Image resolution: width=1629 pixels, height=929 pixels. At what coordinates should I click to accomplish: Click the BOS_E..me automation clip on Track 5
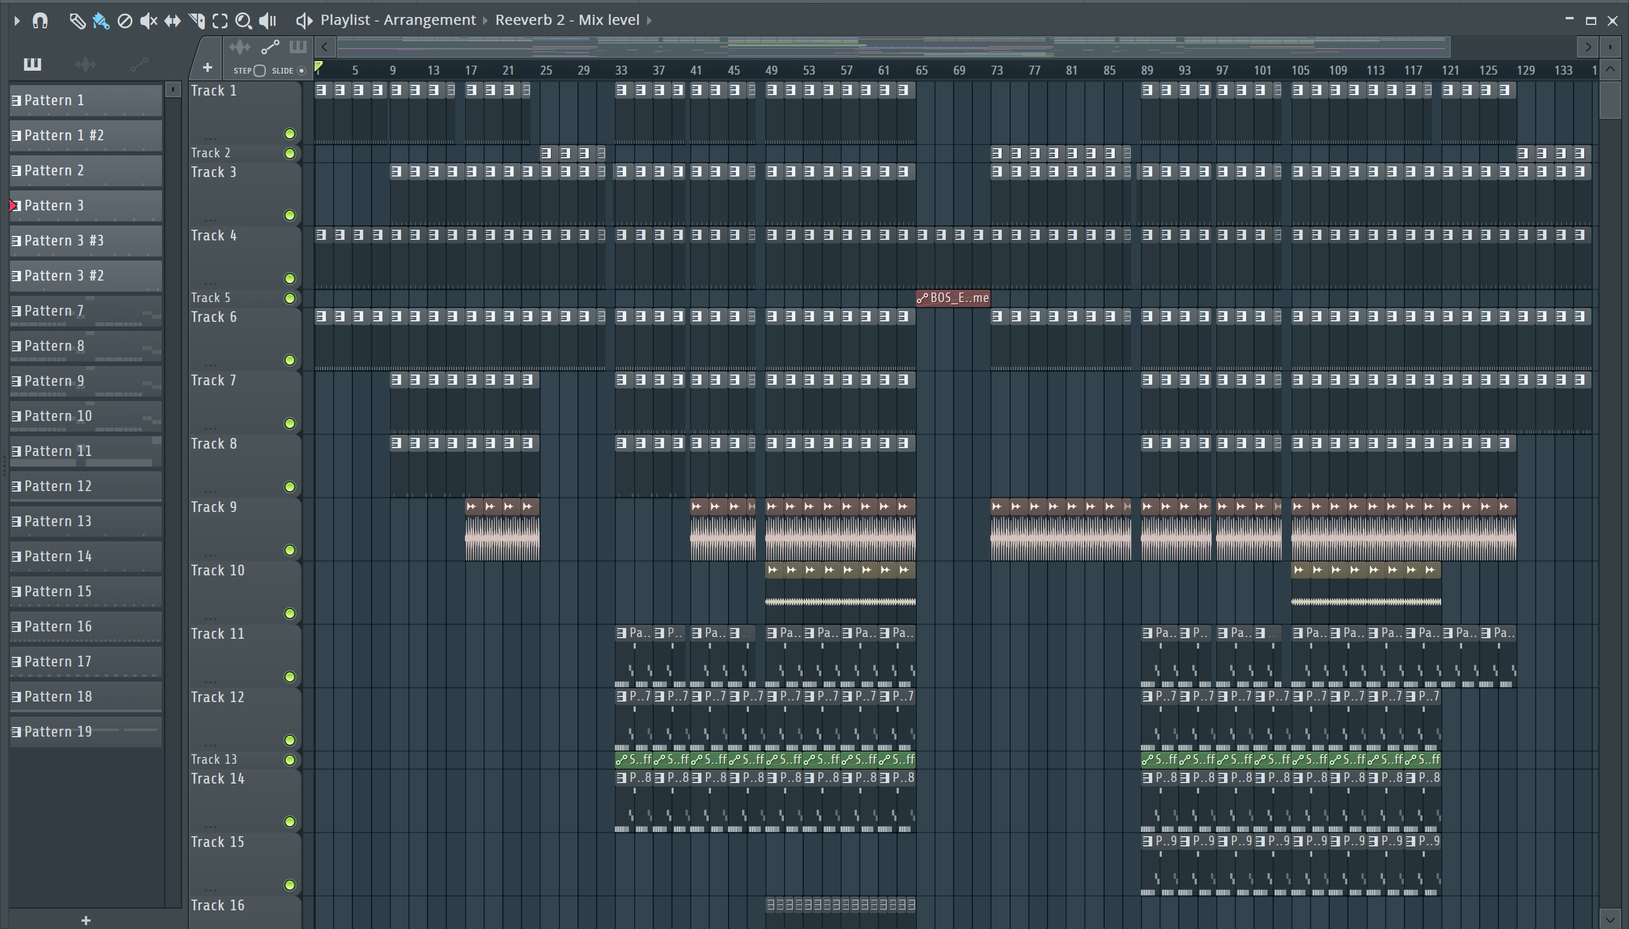pyautogui.click(x=953, y=298)
